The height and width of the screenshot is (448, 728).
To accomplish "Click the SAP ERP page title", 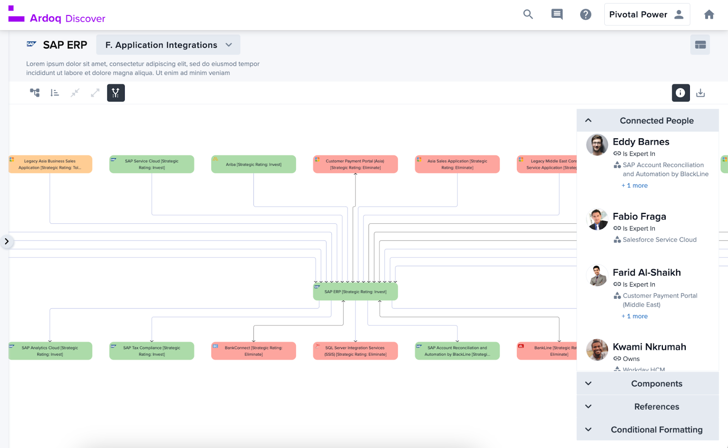I will [x=65, y=45].
